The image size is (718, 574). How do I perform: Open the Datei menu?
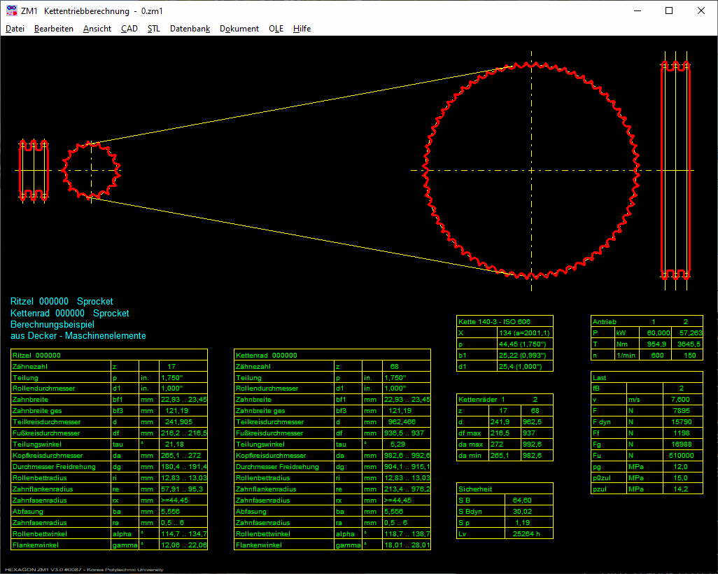click(x=15, y=29)
